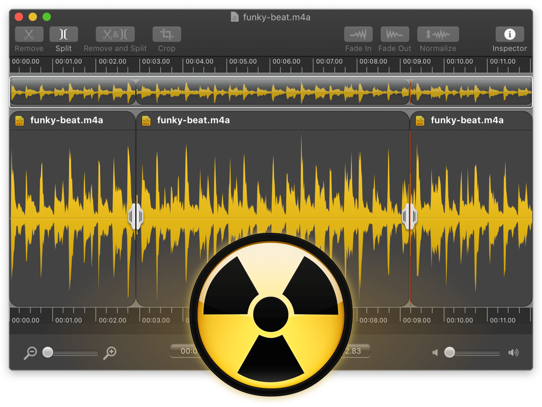
Task: Click the 00:05.00 mark on top ruler
Action: [x=242, y=62]
